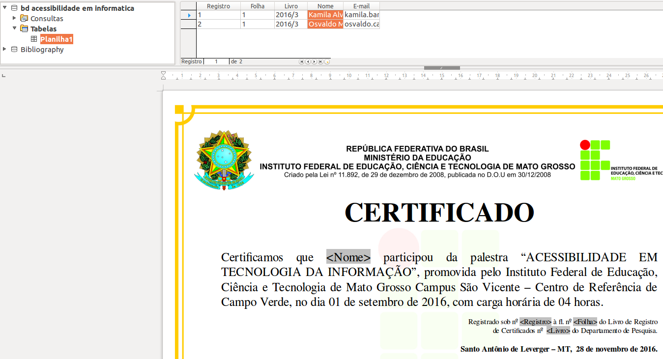Click the bd acessibilidade database icon
The height and width of the screenshot is (359, 663).
pyautogui.click(x=14, y=8)
